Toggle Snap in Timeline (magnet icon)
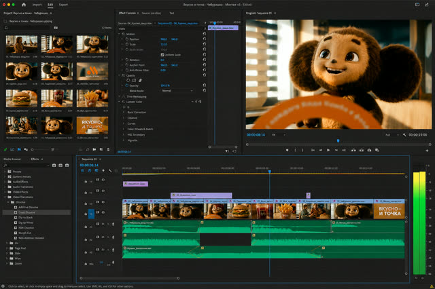This screenshot has width=435, height=289. [89, 170]
